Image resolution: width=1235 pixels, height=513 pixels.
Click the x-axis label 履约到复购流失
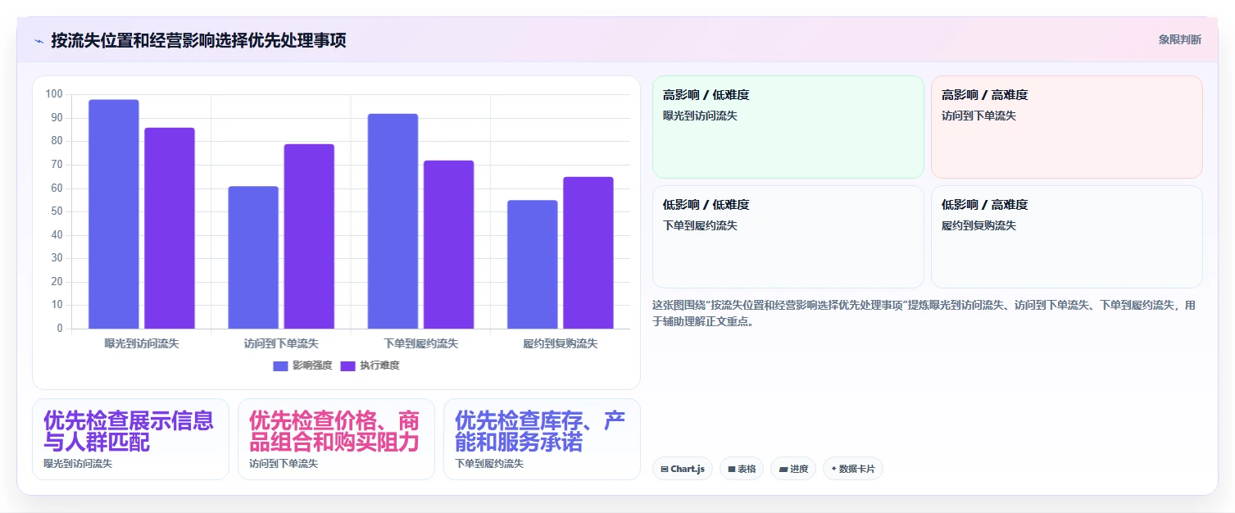(x=561, y=343)
